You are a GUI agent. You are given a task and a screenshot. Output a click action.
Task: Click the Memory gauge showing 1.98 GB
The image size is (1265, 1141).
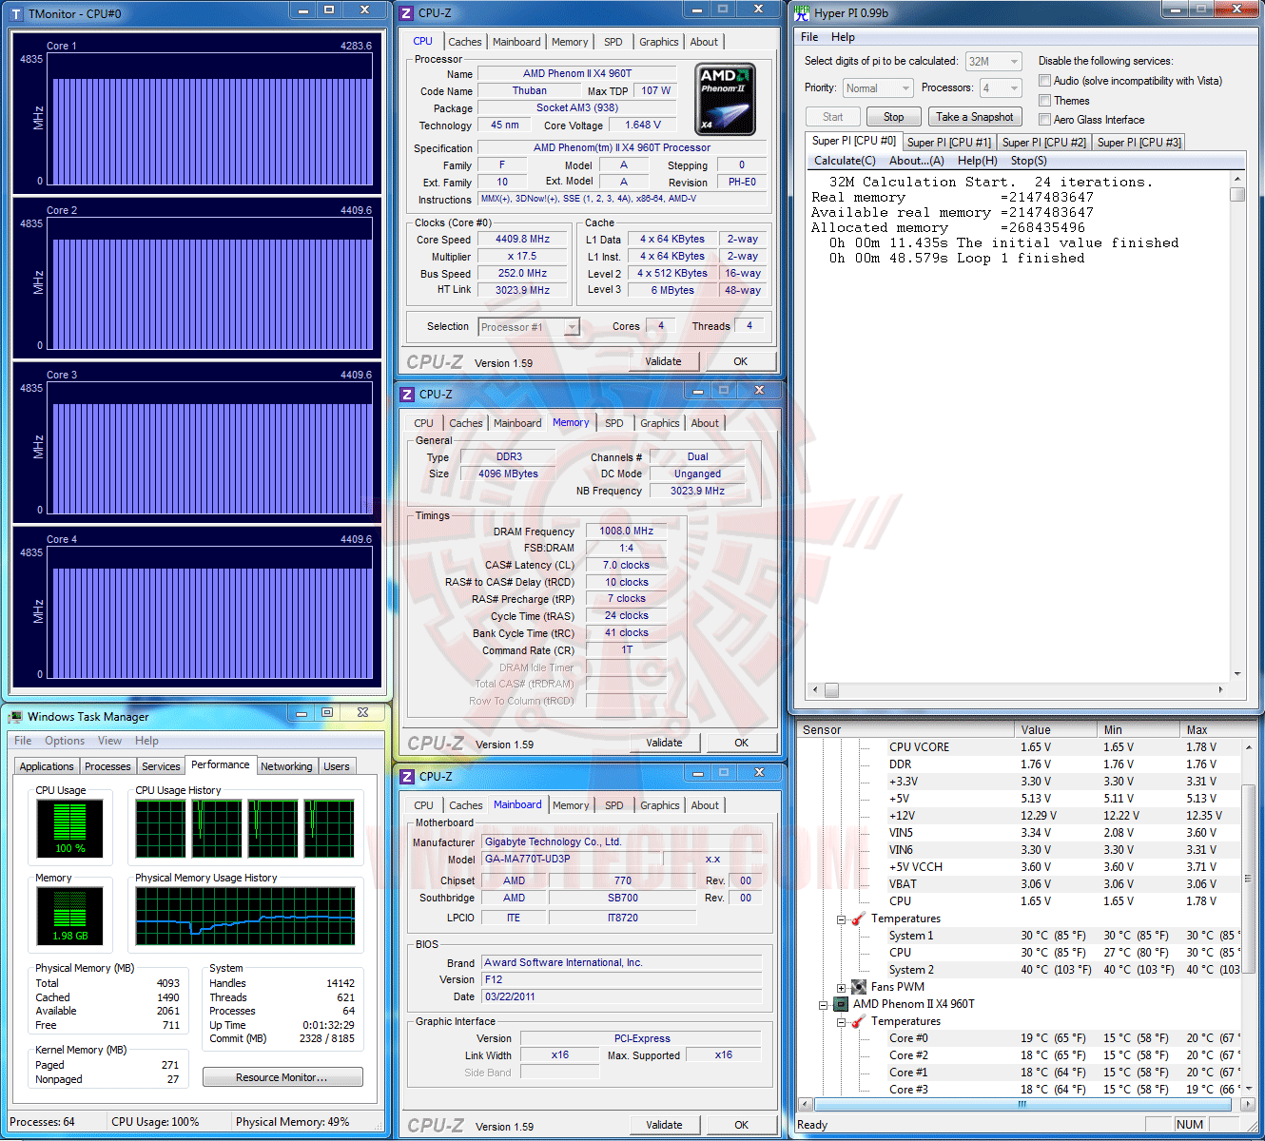pos(69,917)
